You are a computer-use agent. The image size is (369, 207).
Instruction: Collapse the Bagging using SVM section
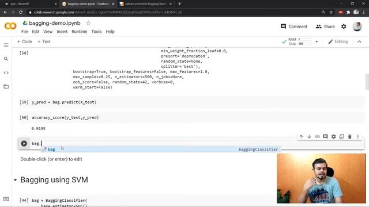(x=16, y=180)
